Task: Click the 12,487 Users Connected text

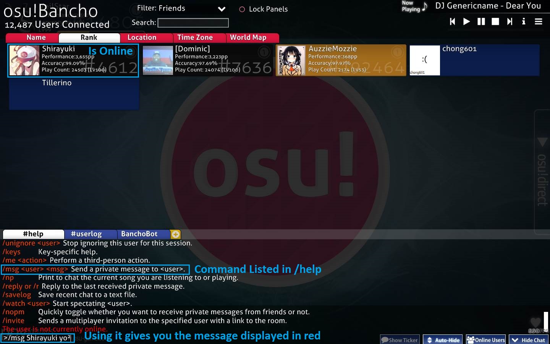Action: pos(57,24)
